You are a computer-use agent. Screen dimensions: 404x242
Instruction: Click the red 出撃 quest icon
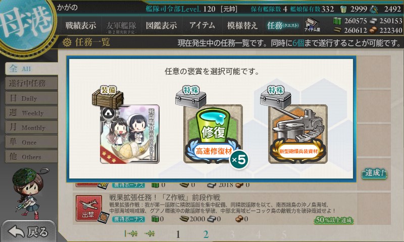[88, 208]
